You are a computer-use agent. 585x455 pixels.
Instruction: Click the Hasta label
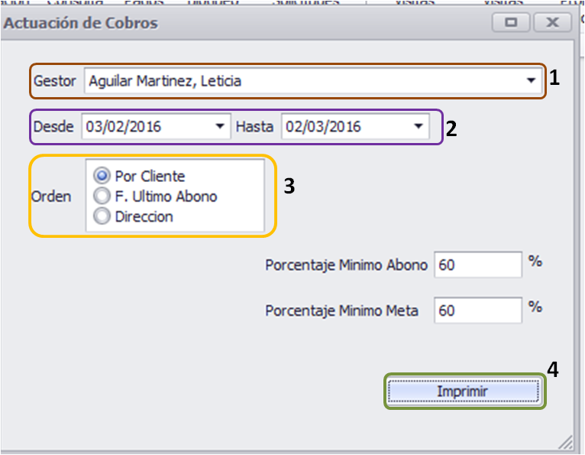coord(254,127)
